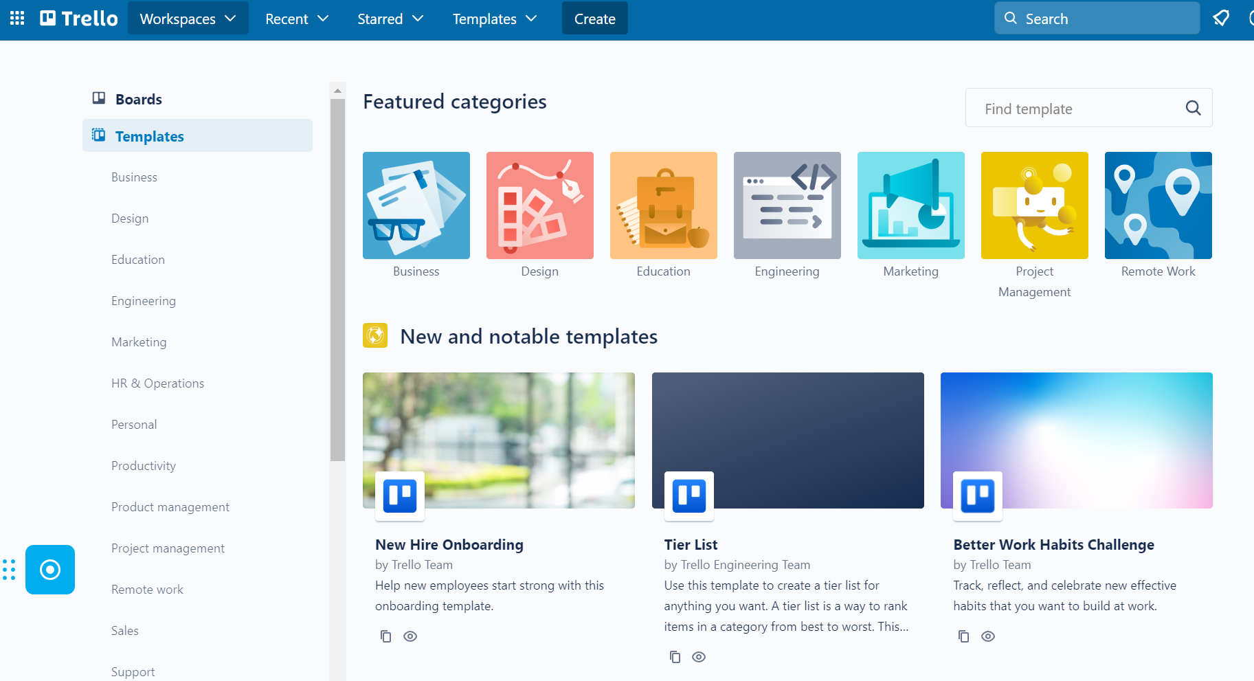Open the Project Management category tile
The width and height of the screenshot is (1254, 681).
(x=1035, y=205)
